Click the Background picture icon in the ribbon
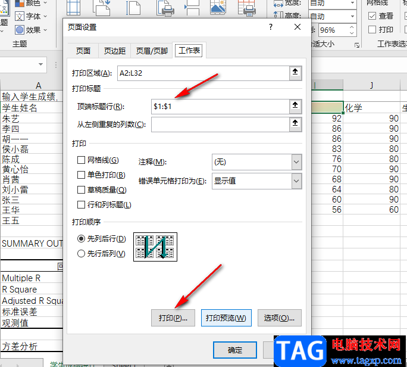The width and height of the screenshot is (407, 367). pyautogui.click(x=218, y=7)
